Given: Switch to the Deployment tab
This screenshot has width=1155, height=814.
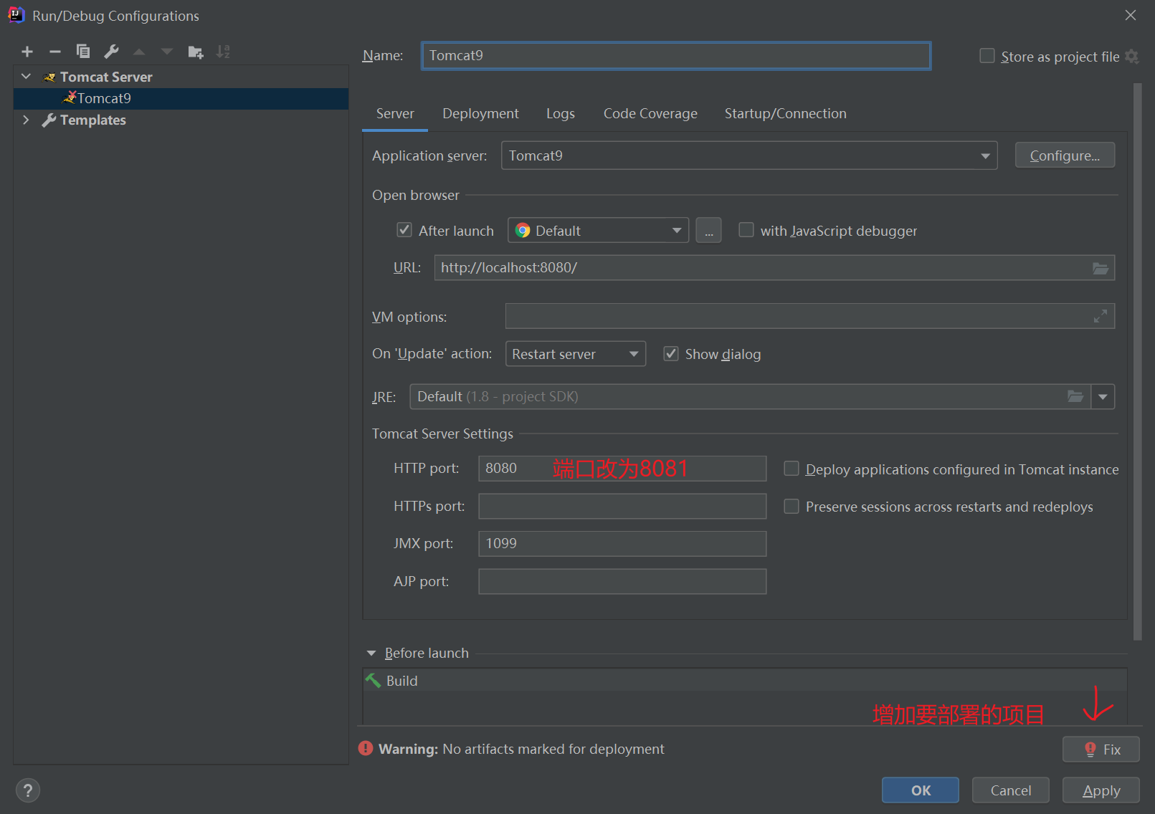Looking at the screenshot, I should 480,114.
